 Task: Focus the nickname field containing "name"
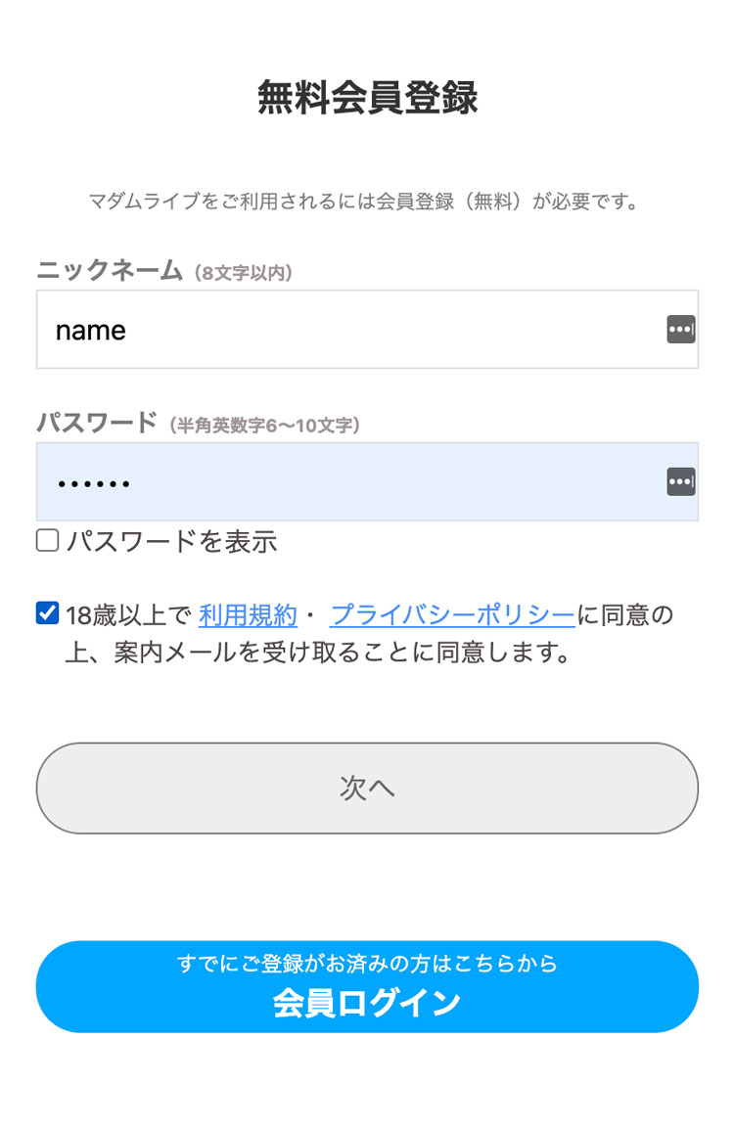[x=367, y=329]
